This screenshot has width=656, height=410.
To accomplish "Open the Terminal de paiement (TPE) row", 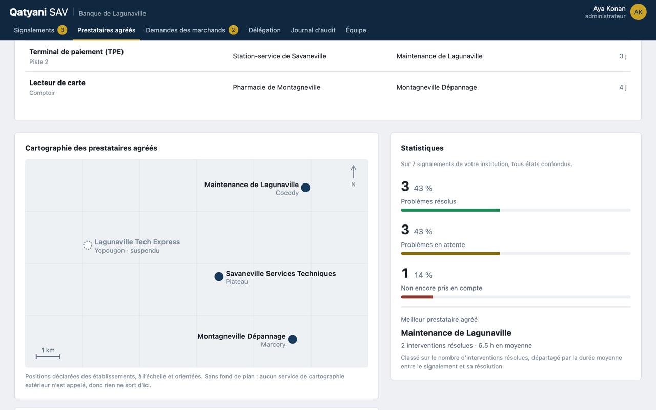I will tap(328, 56).
